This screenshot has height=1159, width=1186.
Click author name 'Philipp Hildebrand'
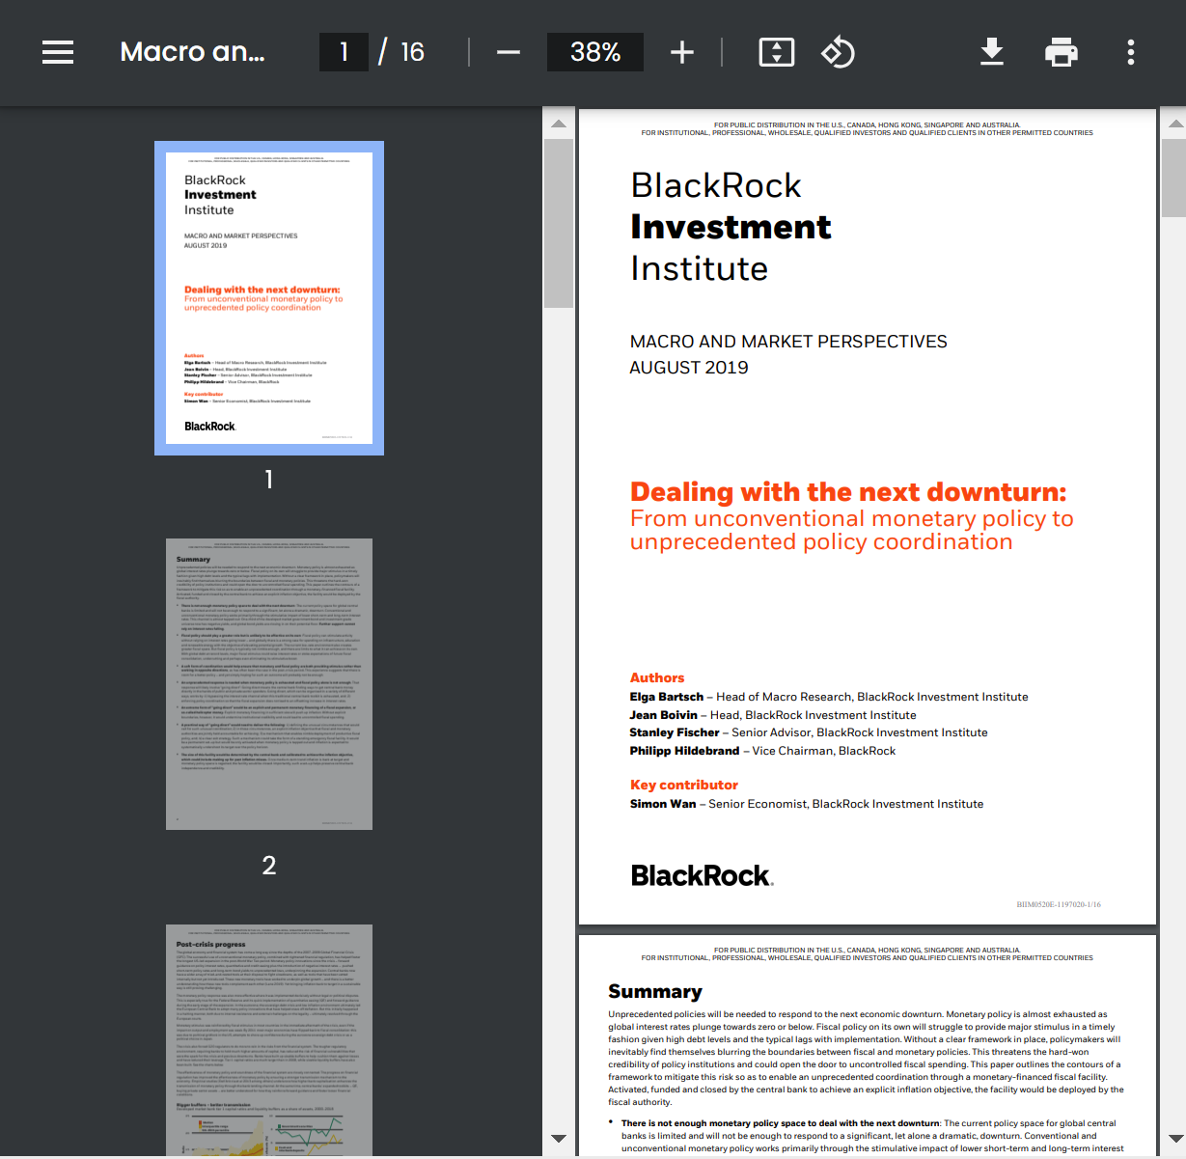[685, 751]
